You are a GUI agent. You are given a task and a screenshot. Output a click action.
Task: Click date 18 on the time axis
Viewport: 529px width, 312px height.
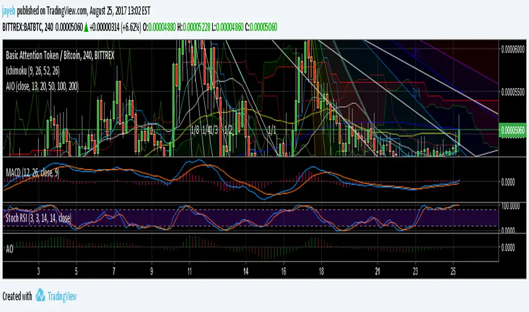321,272
